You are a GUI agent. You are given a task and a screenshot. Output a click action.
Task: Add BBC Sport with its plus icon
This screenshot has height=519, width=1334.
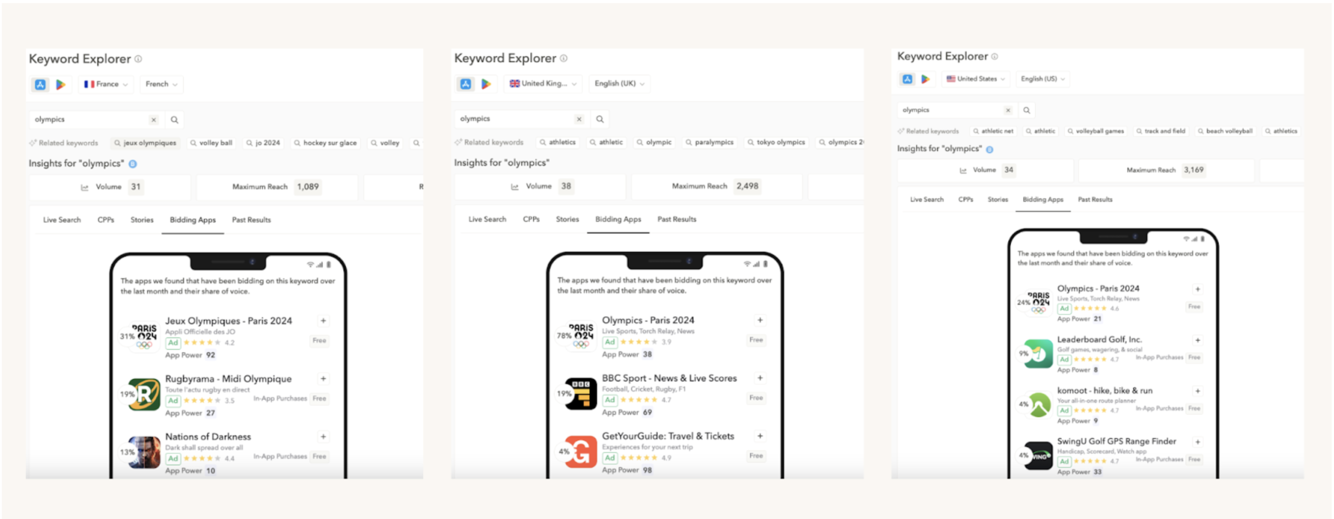pos(760,378)
